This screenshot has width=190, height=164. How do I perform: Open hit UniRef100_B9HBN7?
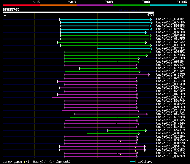coord(170,29)
